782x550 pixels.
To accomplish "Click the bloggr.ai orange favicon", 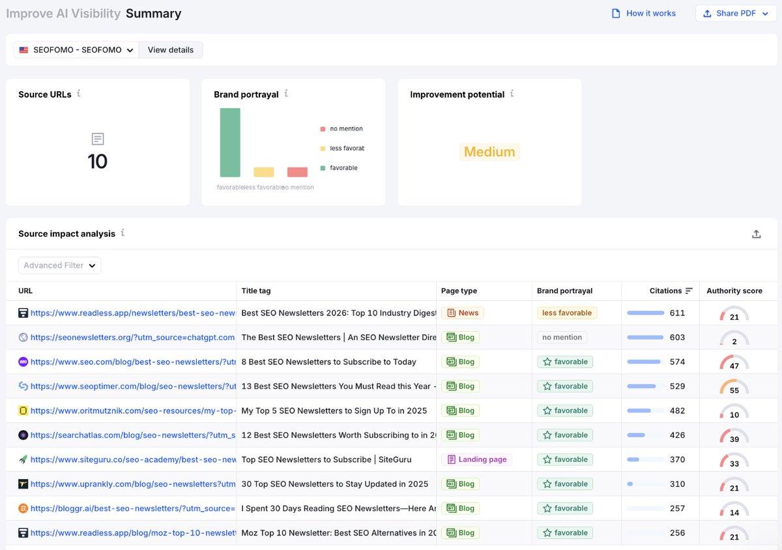I will [x=23, y=508].
